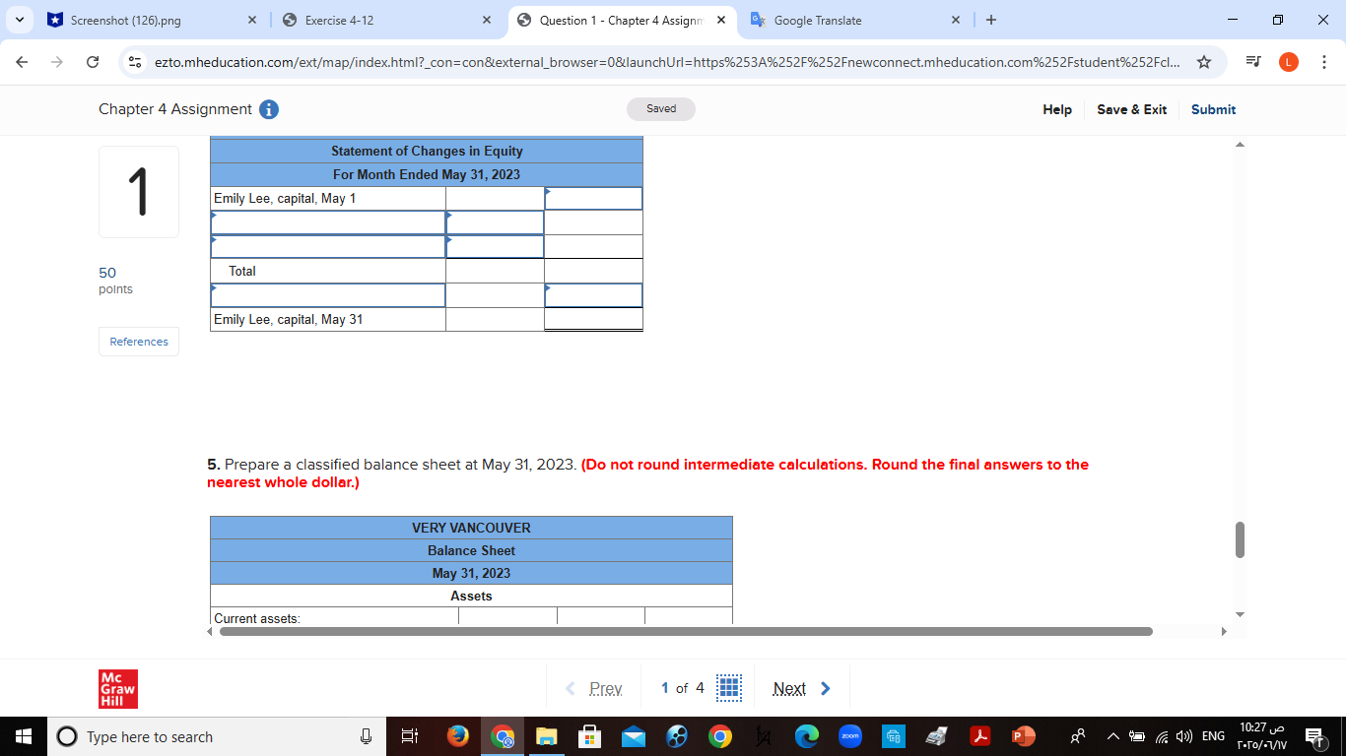Viewport: 1346px width, 756px height.
Task: Open References button
Action: point(139,342)
